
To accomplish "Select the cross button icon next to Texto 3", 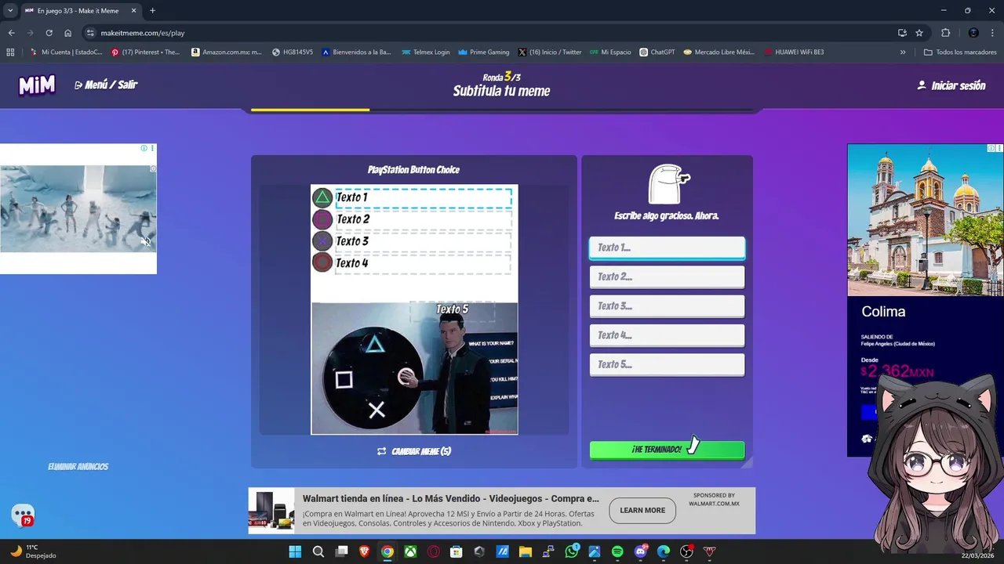I will (x=322, y=241).
